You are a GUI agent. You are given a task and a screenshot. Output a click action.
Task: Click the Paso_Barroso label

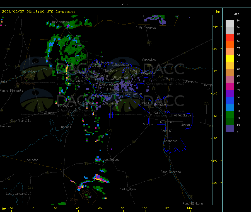(171, 172)
